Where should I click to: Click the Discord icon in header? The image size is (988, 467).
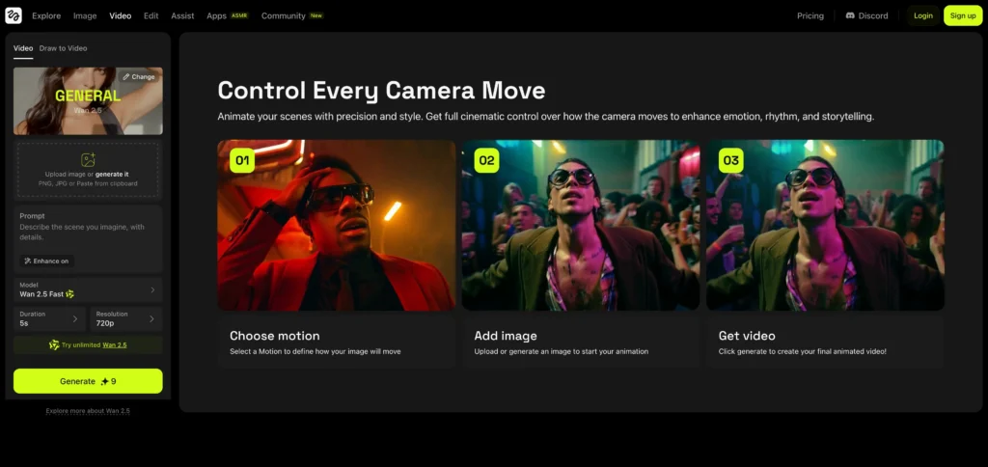click(850, 15)
